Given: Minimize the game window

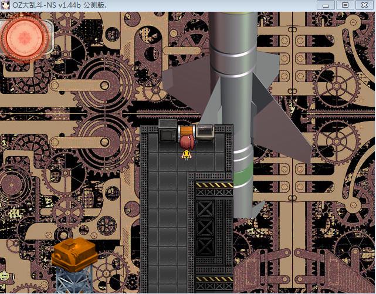Looking at the screenshot, I should (x=326, y=5).
